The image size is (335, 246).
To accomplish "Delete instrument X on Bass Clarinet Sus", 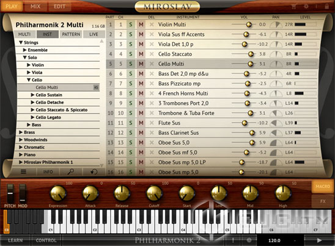I will pyautogui.click(x=152, y=132).
